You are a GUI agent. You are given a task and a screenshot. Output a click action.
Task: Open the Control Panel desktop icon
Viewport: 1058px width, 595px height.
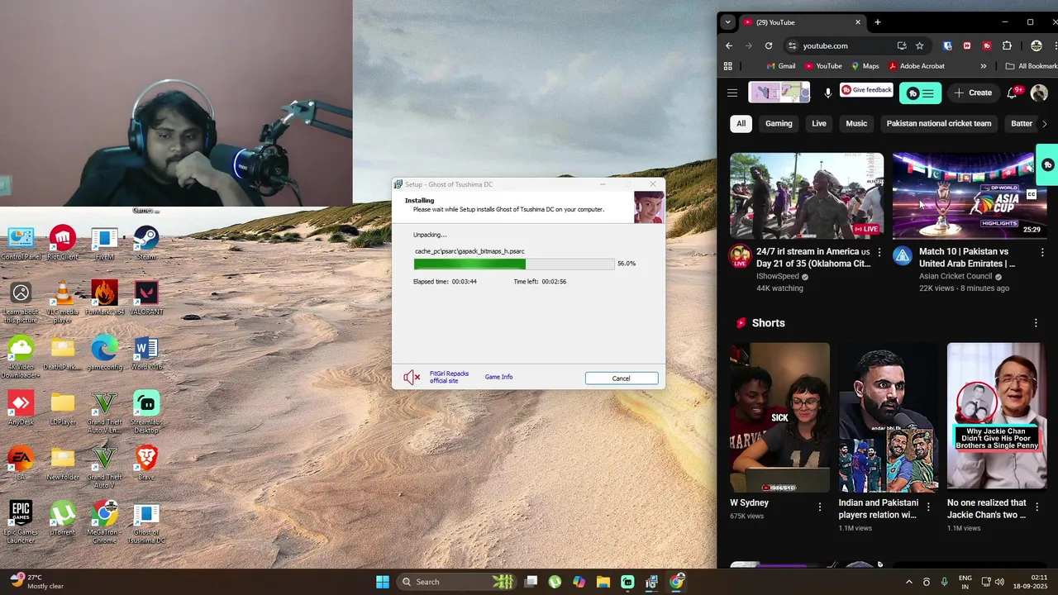pyautogui.click(x=21, y=243)
